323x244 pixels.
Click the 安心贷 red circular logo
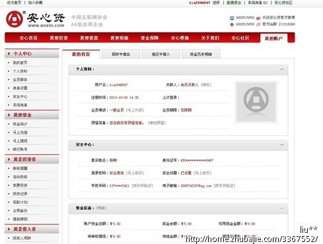pyautogui.click(x=15, y=19)
